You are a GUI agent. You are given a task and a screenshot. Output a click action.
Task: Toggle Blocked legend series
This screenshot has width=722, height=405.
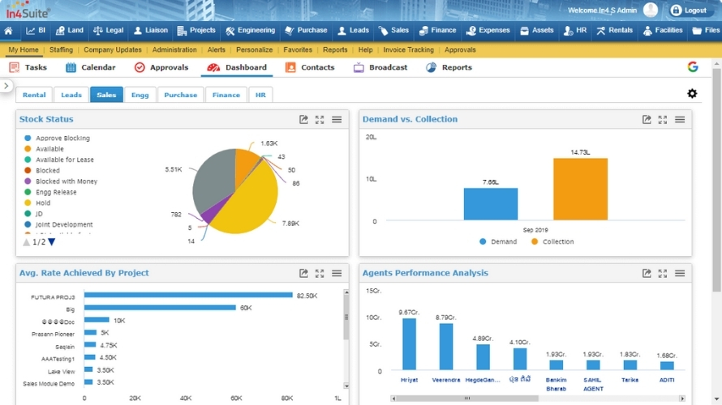42,171
